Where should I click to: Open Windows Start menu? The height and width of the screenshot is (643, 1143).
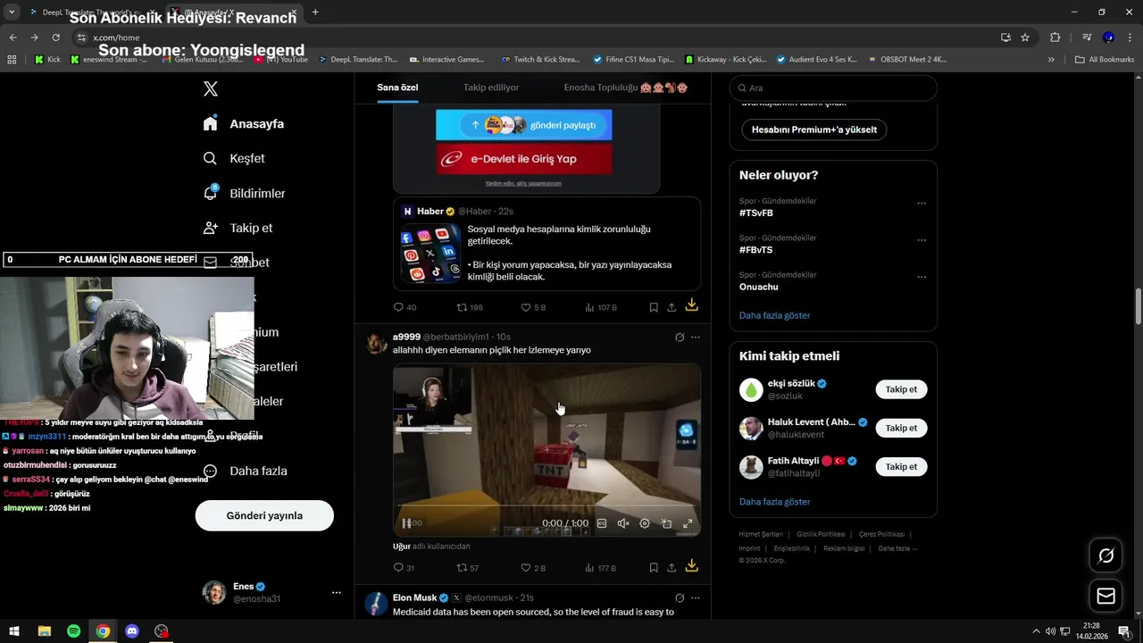(x=14, y=631)
